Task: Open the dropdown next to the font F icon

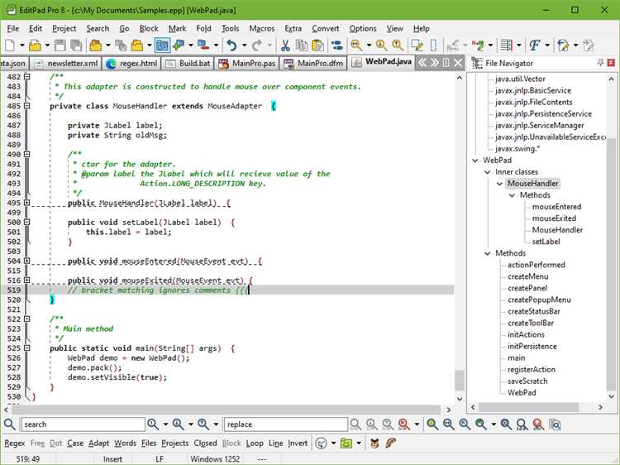Action: coord(547,46)
